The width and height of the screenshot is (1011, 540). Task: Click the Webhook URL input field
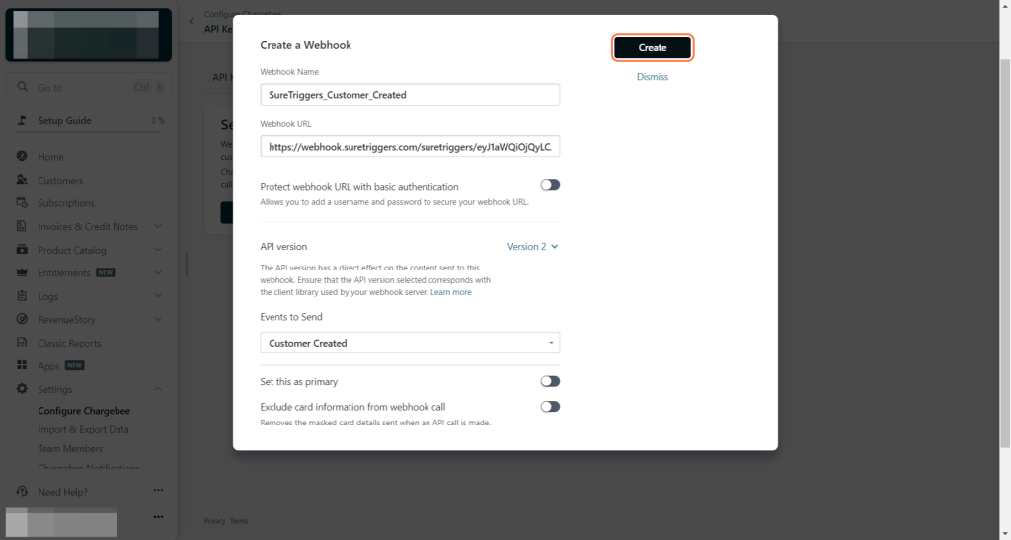(x=410, y=146)
